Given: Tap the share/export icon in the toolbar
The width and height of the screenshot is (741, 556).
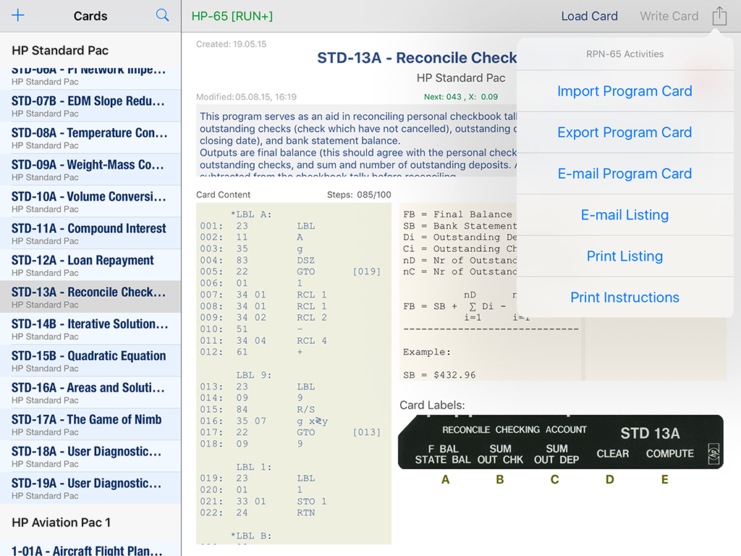Looking at the screenshot, I should click(719, 16).
